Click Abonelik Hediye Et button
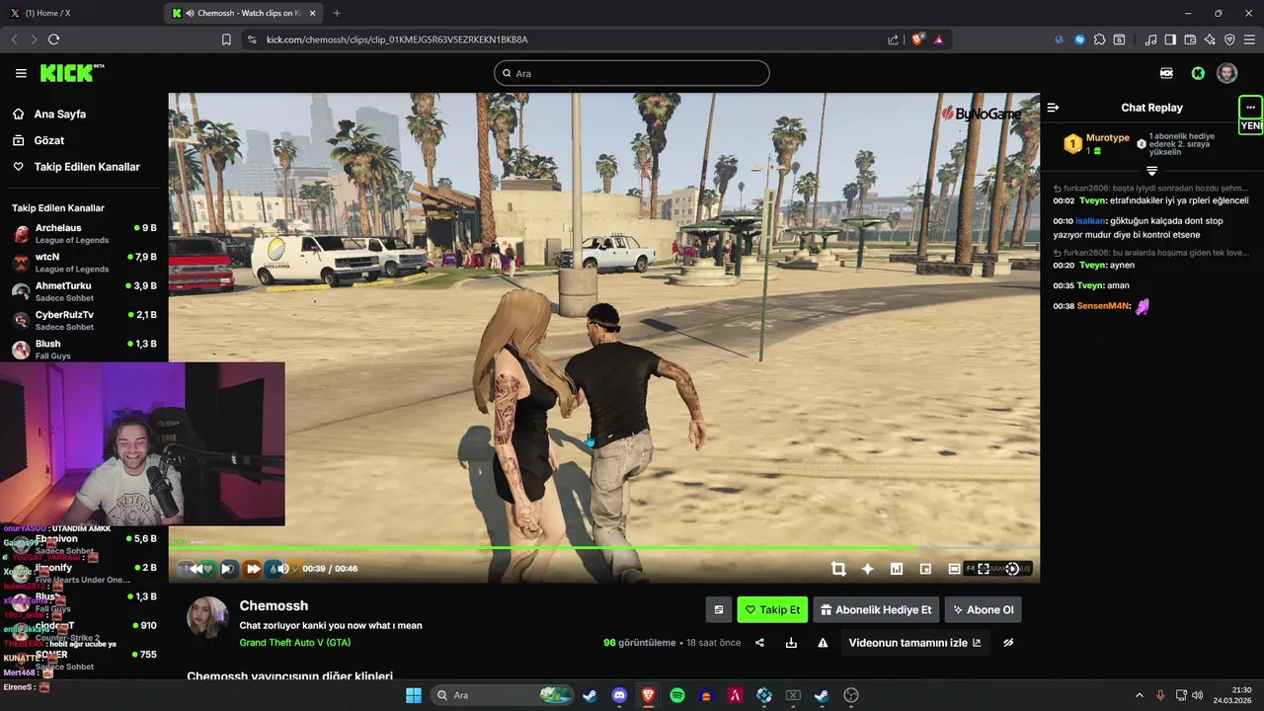1264x711 pixels. pos(876,609)
